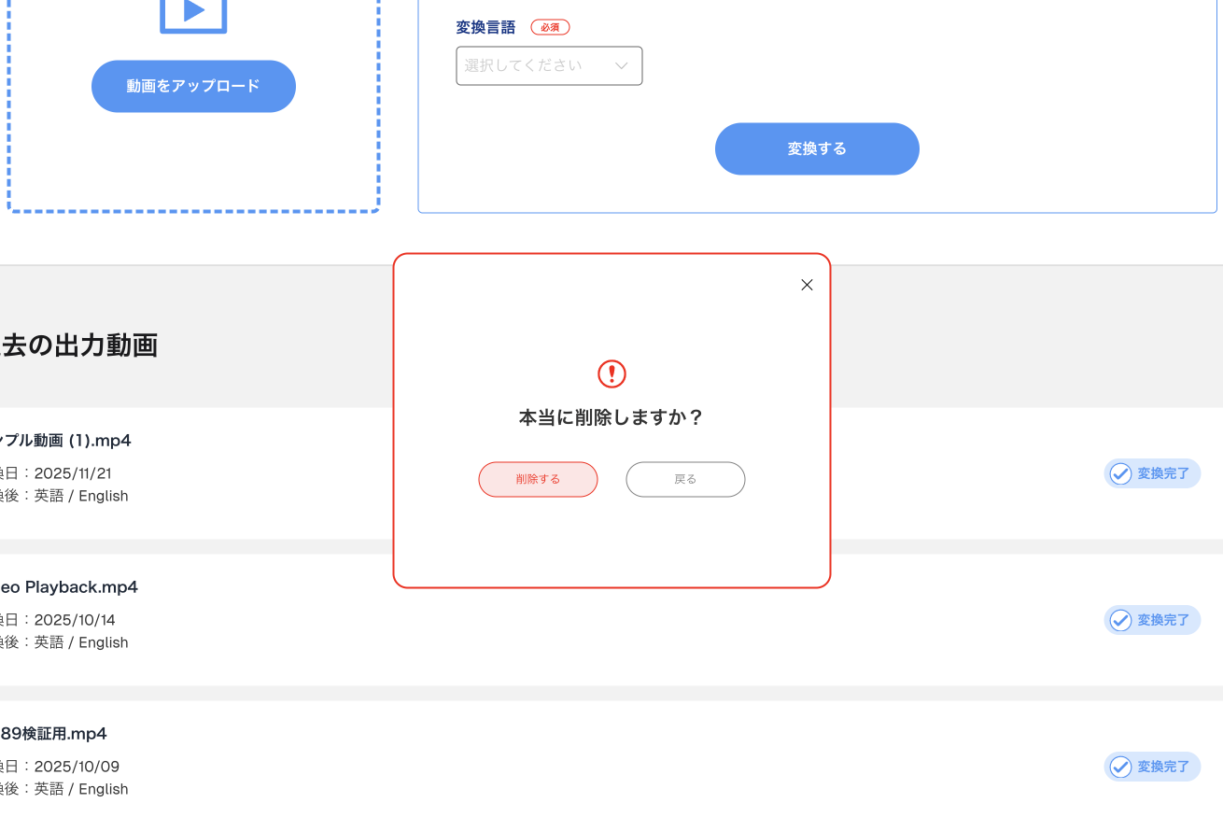
Task: Click checkmark icon on 89検証用.mp4 row
Action: (1120, 767)
